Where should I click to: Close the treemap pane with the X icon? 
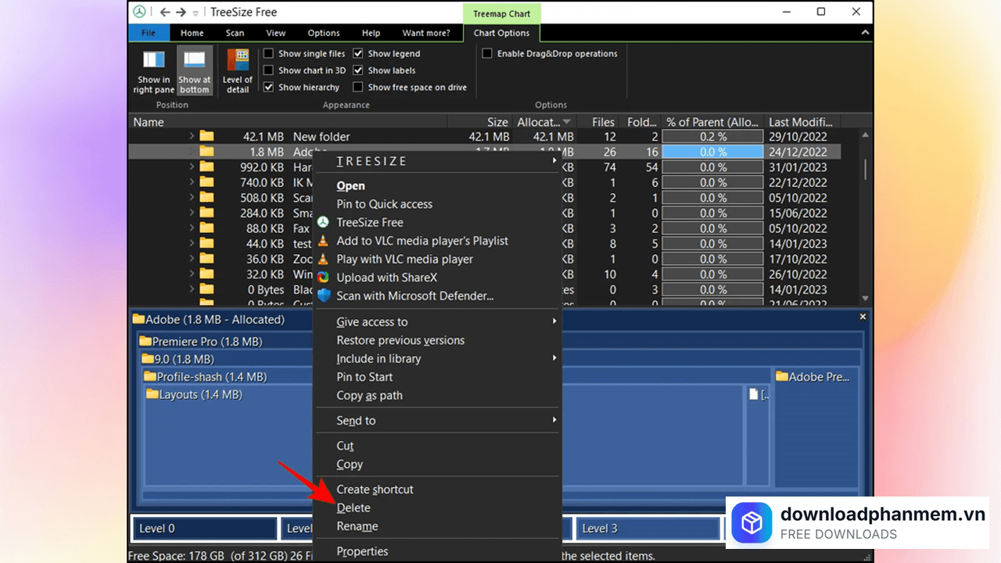863,317
